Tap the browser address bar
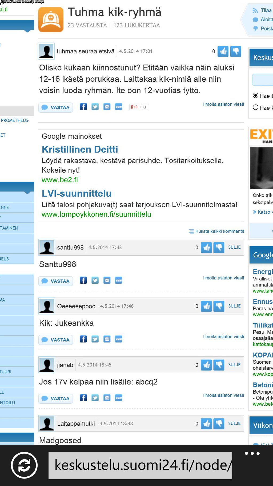Screen dimensions: 273x486 [140, 465]
